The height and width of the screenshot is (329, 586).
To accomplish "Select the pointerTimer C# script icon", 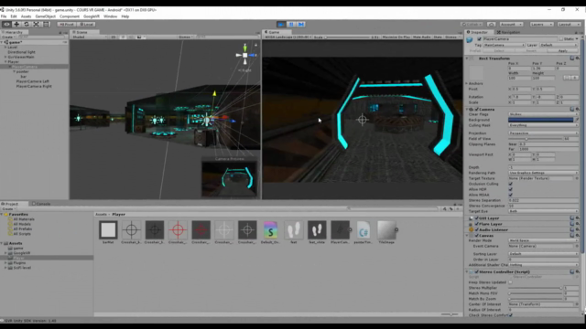I will point(364,229).
